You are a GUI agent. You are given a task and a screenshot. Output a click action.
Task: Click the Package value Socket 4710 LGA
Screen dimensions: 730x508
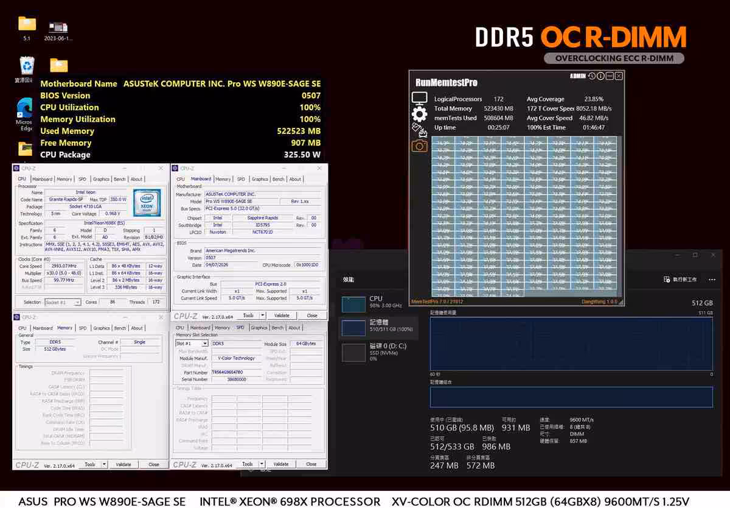pos(85,206)
